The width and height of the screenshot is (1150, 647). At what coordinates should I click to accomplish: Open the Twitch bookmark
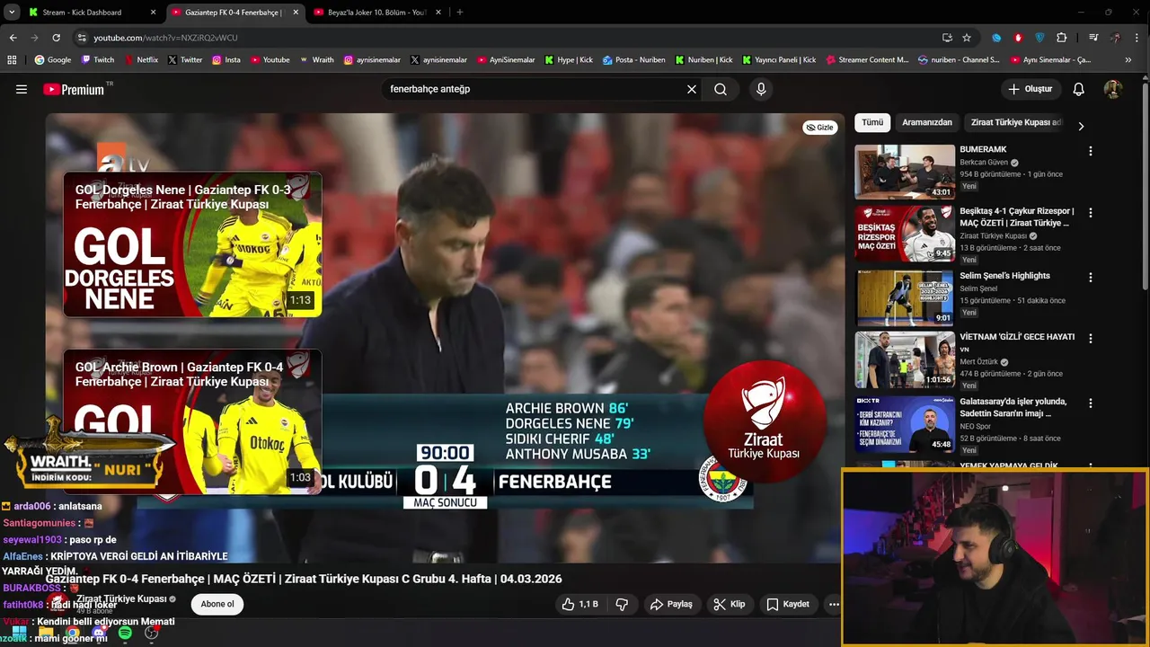98,60
